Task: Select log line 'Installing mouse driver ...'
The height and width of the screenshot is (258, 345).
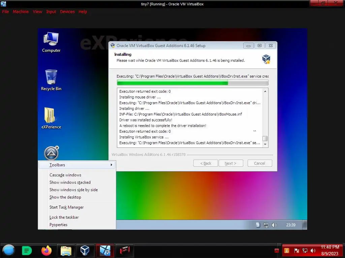Action: coord(140,97)
